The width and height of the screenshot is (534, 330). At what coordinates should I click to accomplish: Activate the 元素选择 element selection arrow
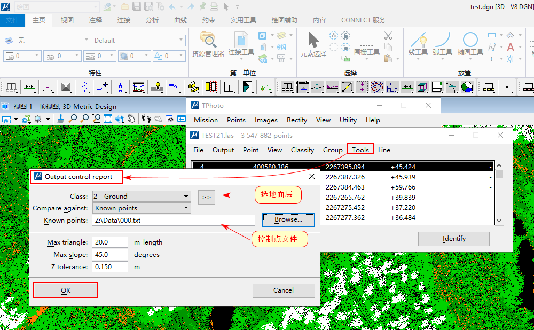313,44
